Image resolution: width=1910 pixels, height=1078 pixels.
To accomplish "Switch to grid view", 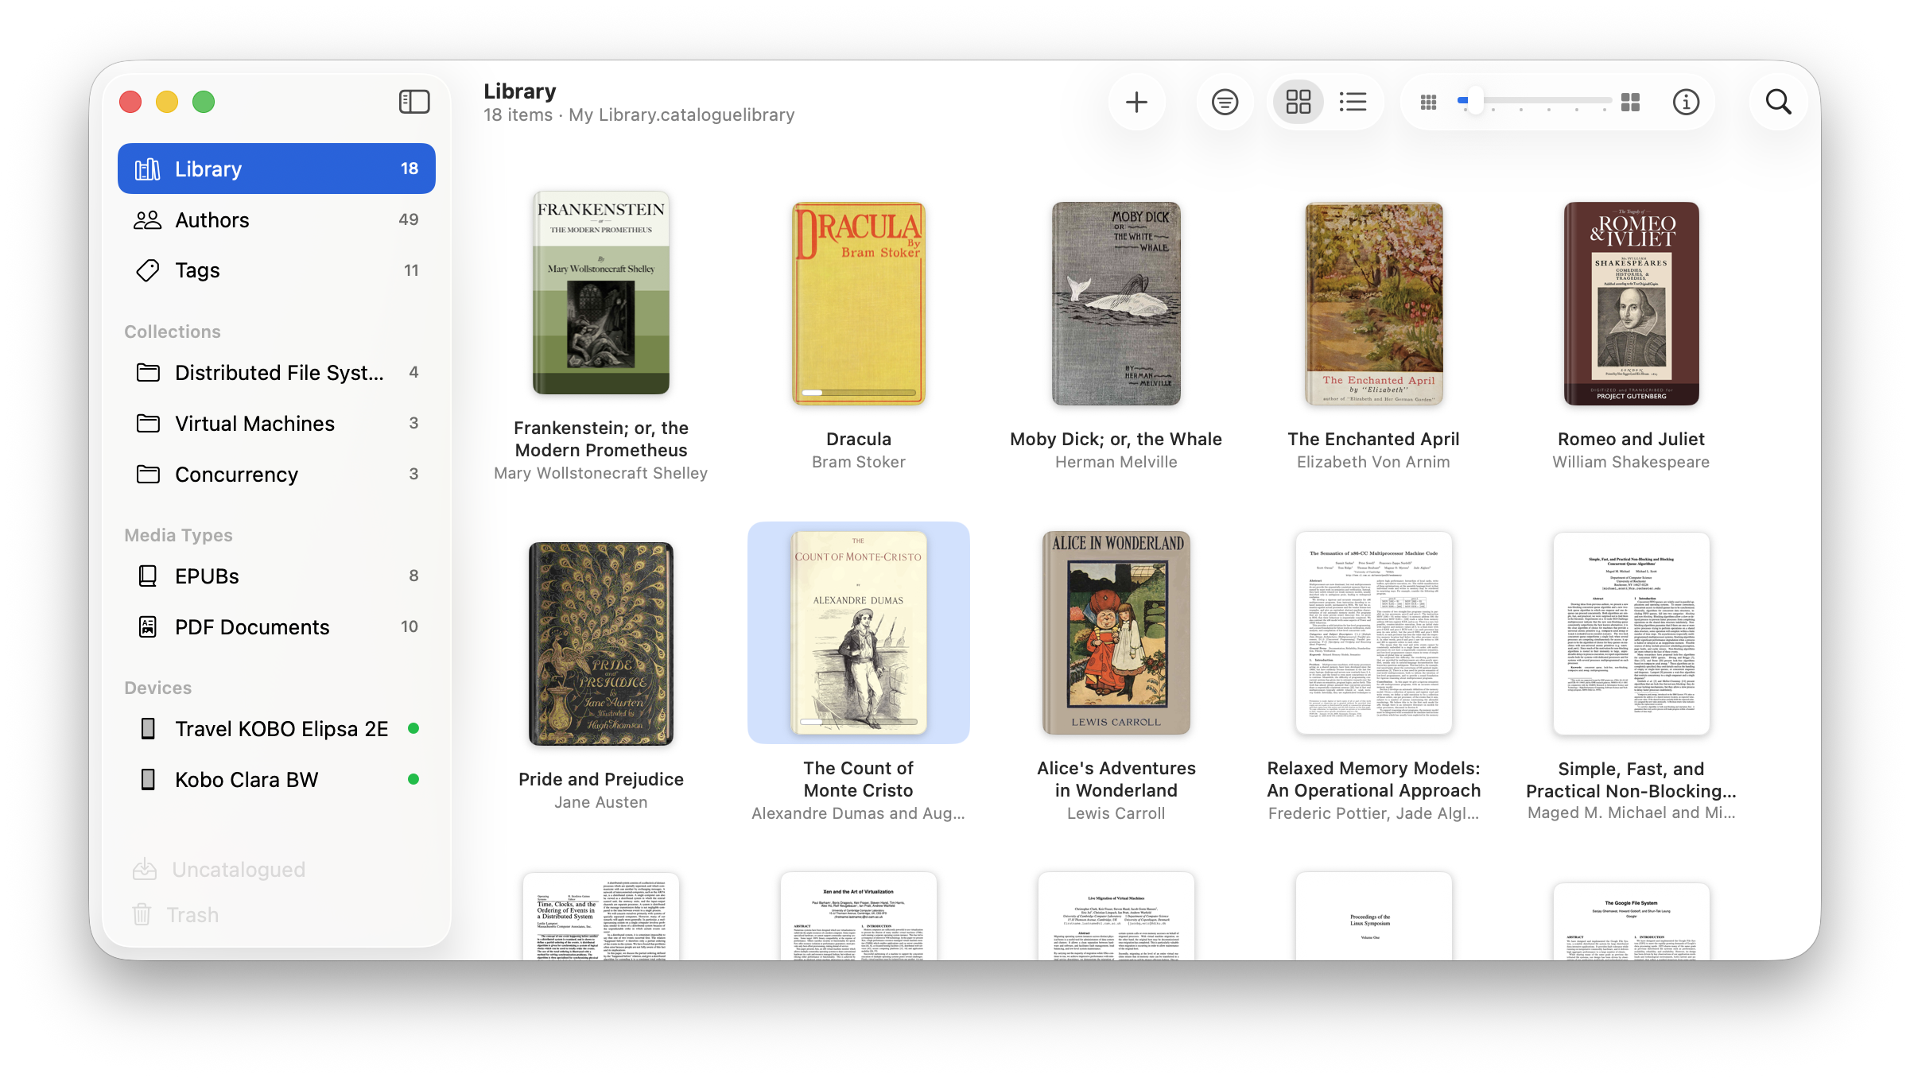I will 1299,102.
